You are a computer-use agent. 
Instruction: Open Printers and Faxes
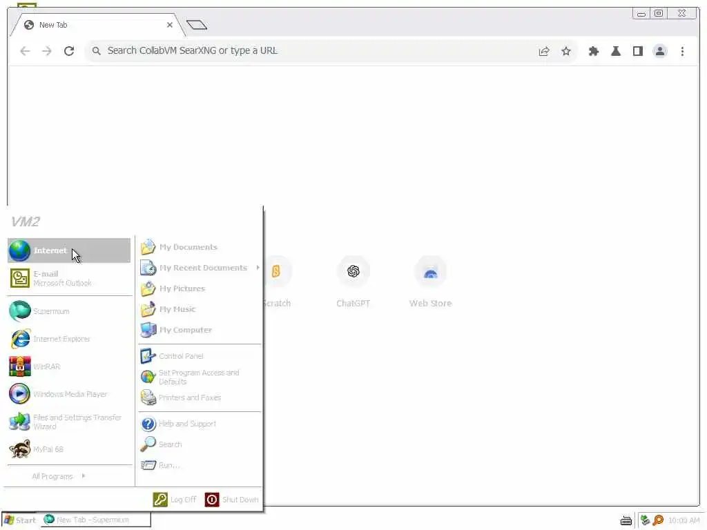click(x=200, y=397)
